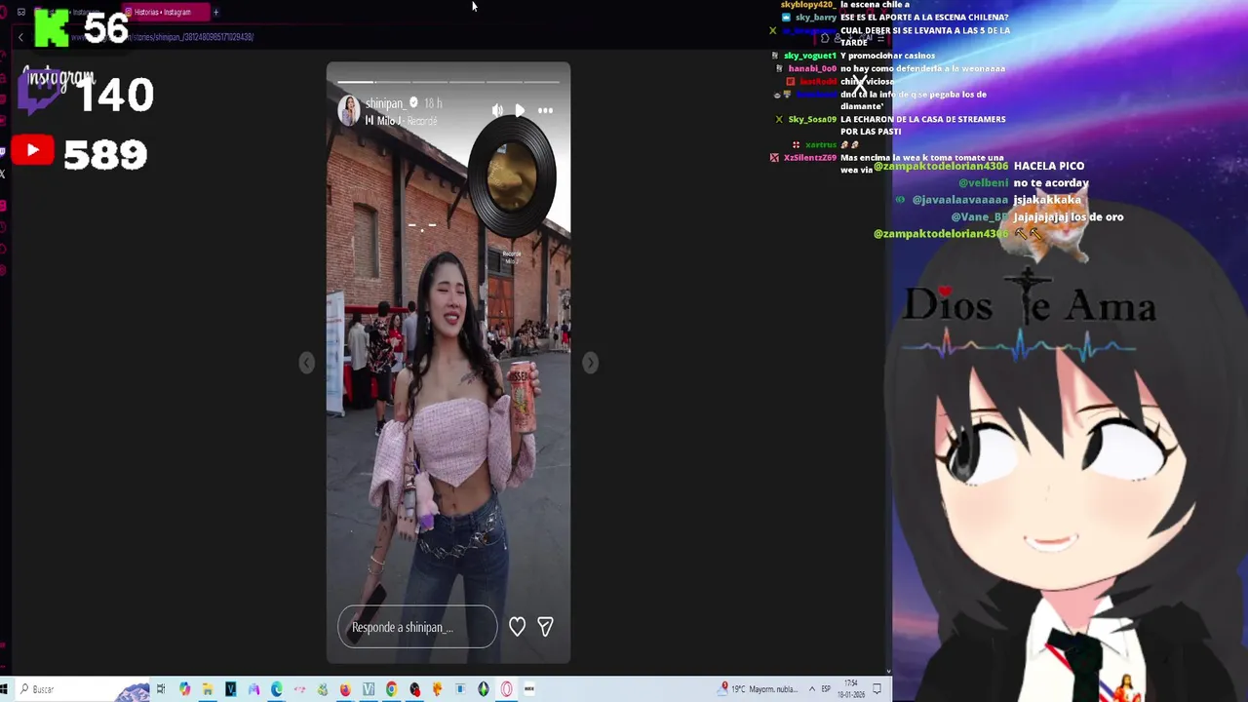This screenshot has height=702, width=1248.
Task: Click the spinning vinyl record music sticker
Action: [512, 177]
